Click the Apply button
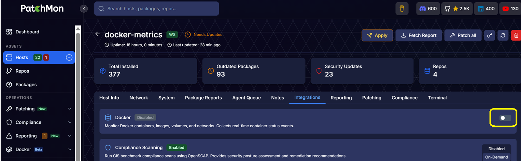The height and width of the screenshot is (161, 521). point(377,35)
